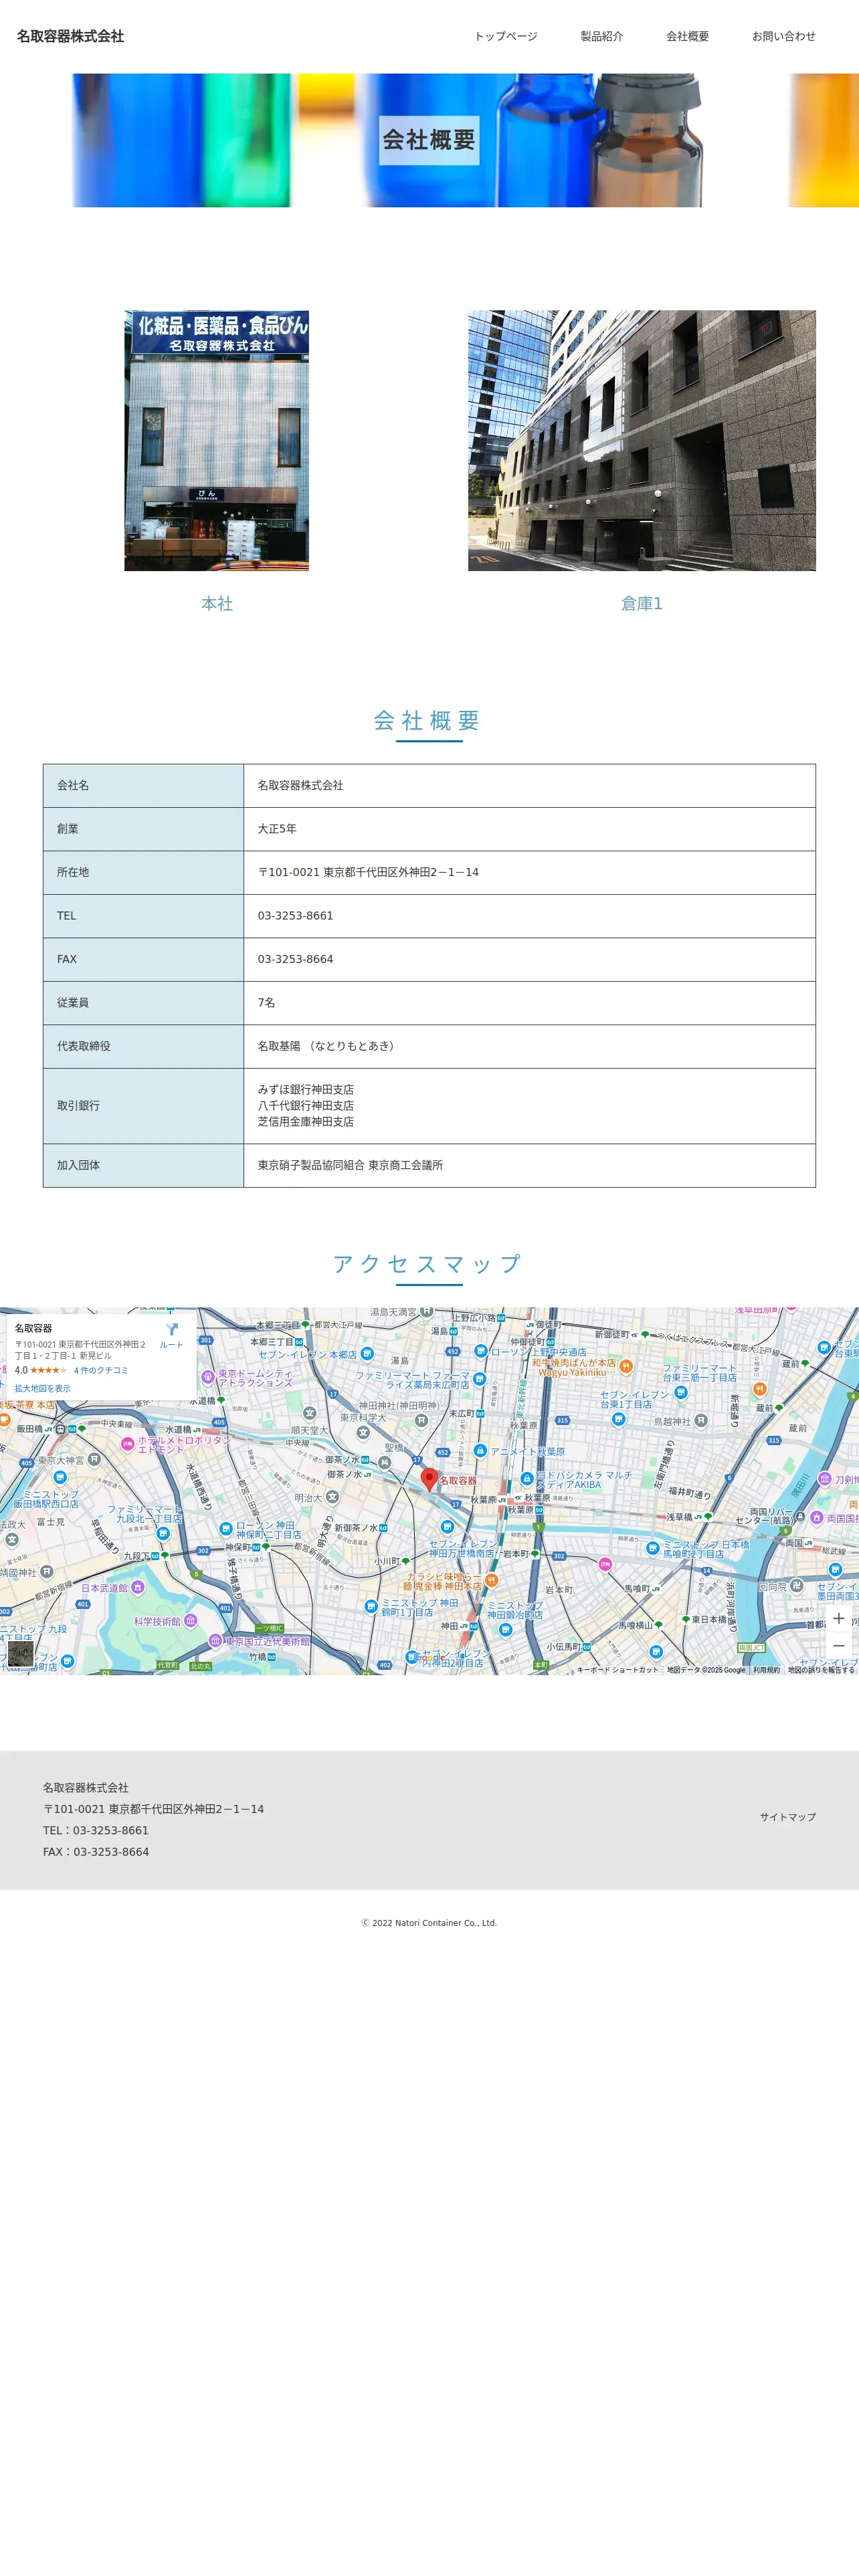The width and height of the screenshot is (859, 2576).
Task: Open the 名取容器株式会社 site logo link
Action: point(70,36)
